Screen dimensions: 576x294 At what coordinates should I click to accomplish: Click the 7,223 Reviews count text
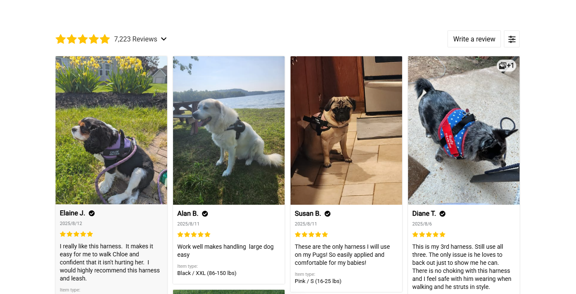point(135,39)
